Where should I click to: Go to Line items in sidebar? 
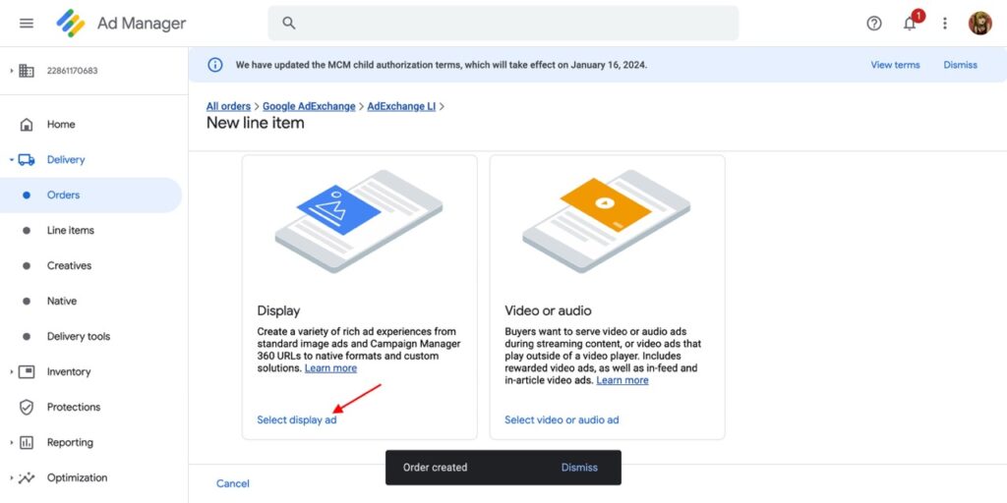click(x=70, y=230)
